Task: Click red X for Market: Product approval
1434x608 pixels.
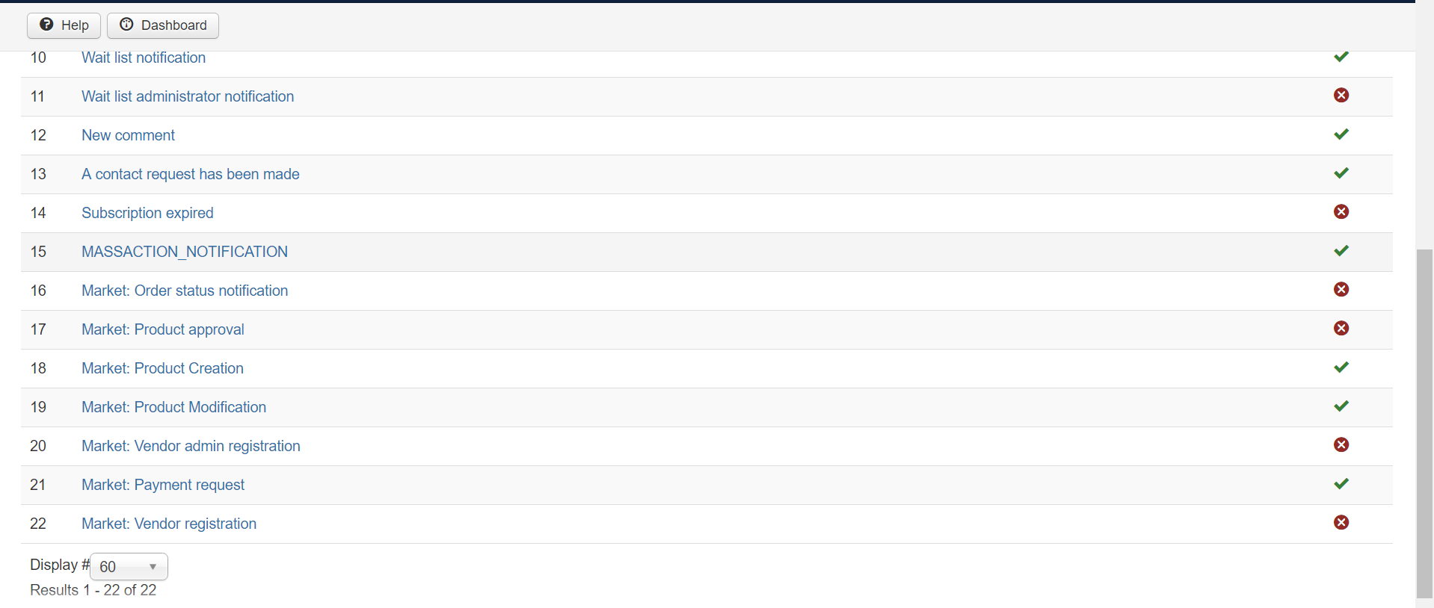Action: coord(1341,329)
